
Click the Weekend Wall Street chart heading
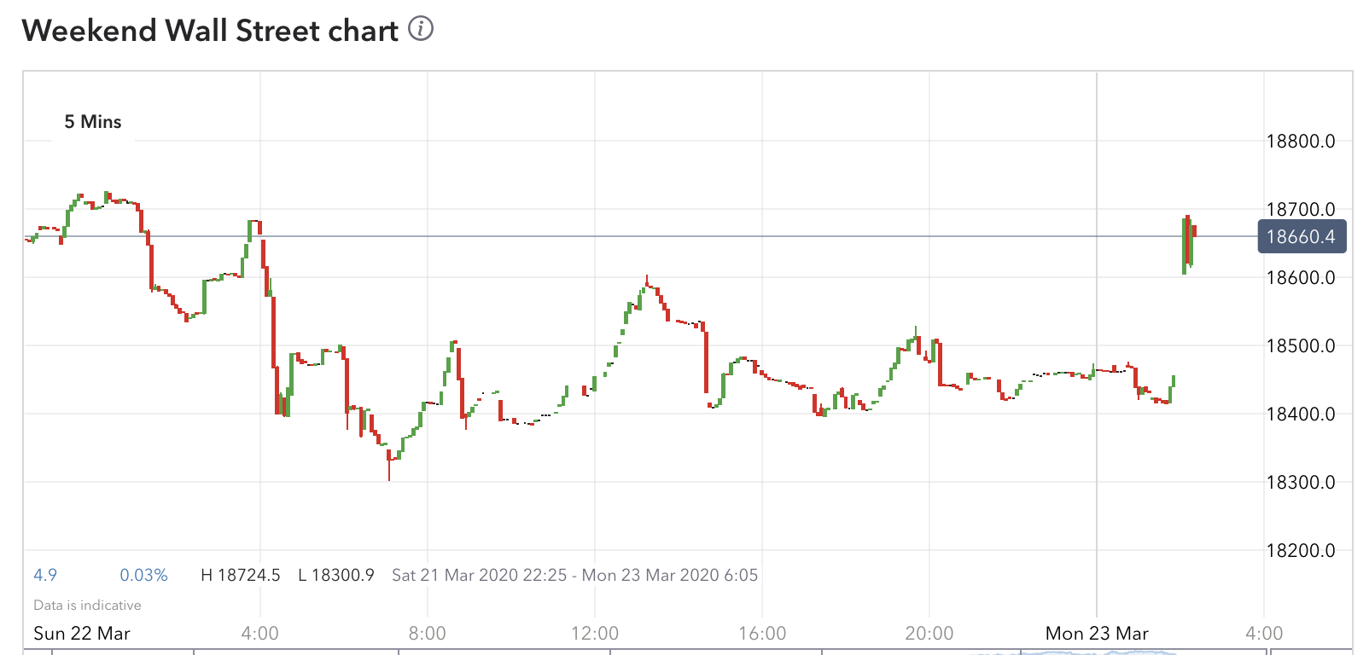(x=210, y=31)
